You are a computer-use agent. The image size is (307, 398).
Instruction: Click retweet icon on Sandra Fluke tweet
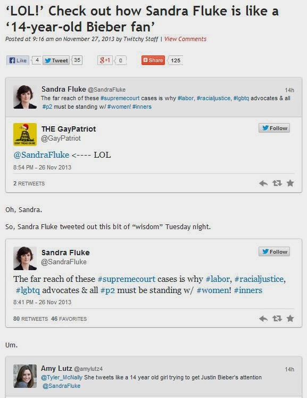pos(277,318)
